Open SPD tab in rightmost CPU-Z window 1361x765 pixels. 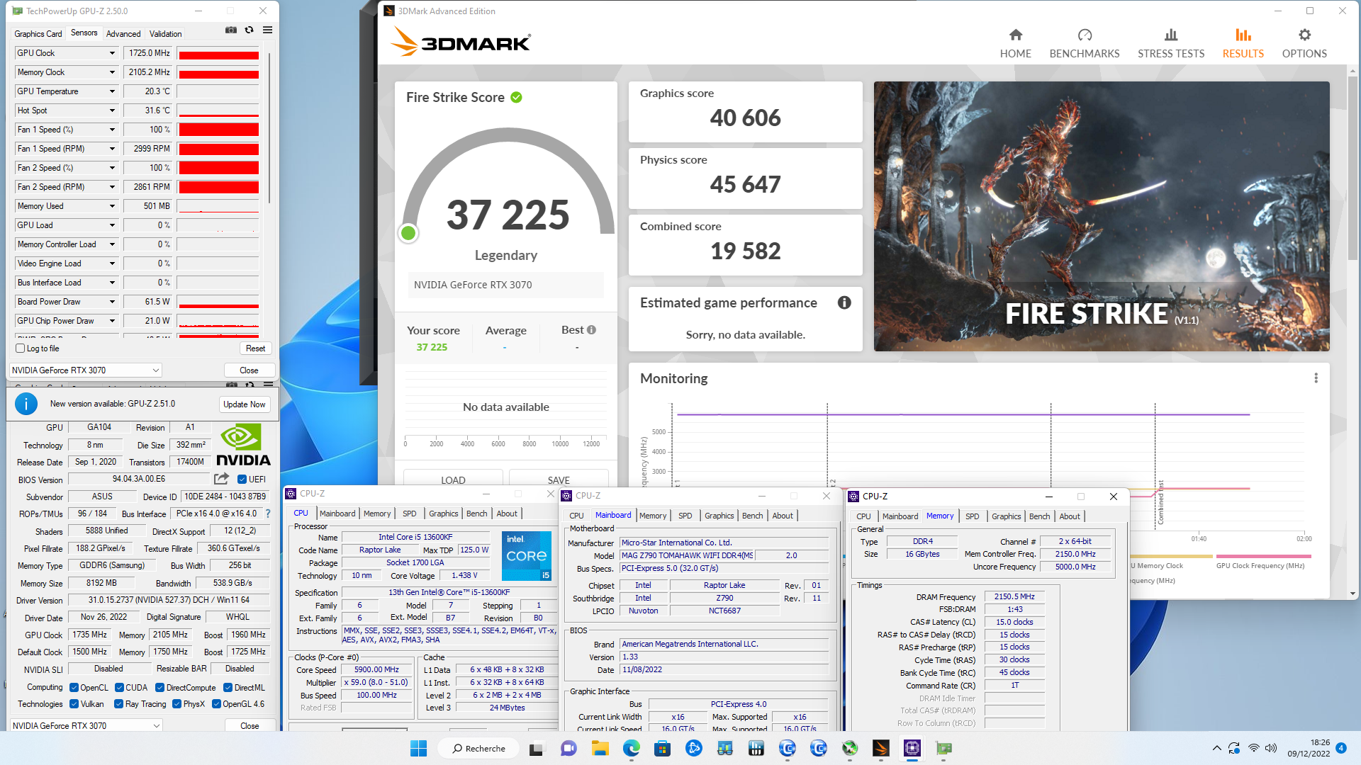[x=972, y=516]
